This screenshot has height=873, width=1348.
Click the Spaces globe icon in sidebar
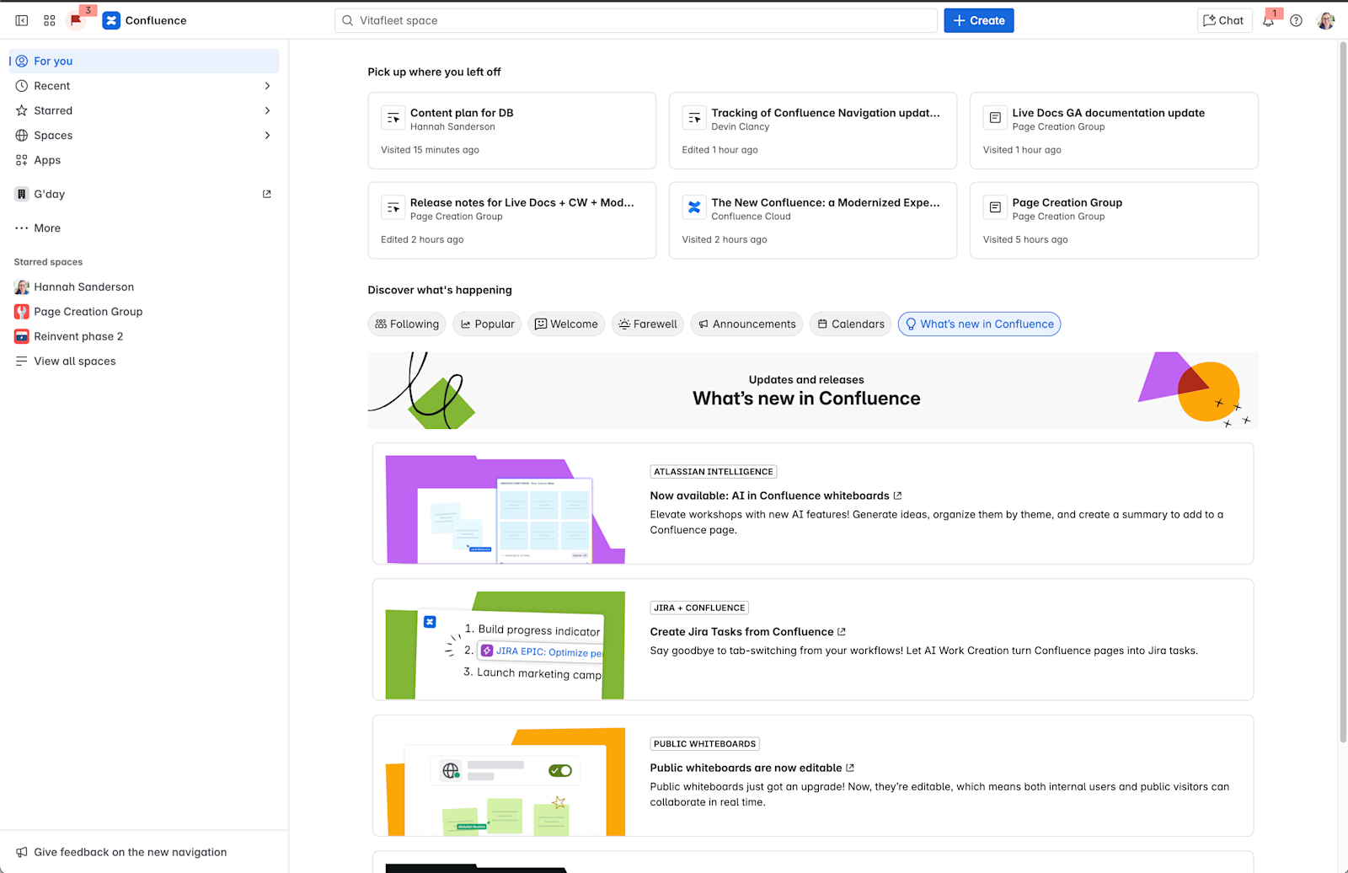click(22, 135)
